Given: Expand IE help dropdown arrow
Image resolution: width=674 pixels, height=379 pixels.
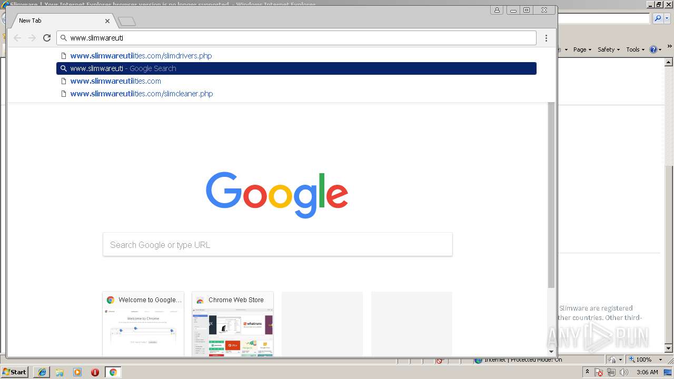Looking at the screenshot, I should point(660,50).
